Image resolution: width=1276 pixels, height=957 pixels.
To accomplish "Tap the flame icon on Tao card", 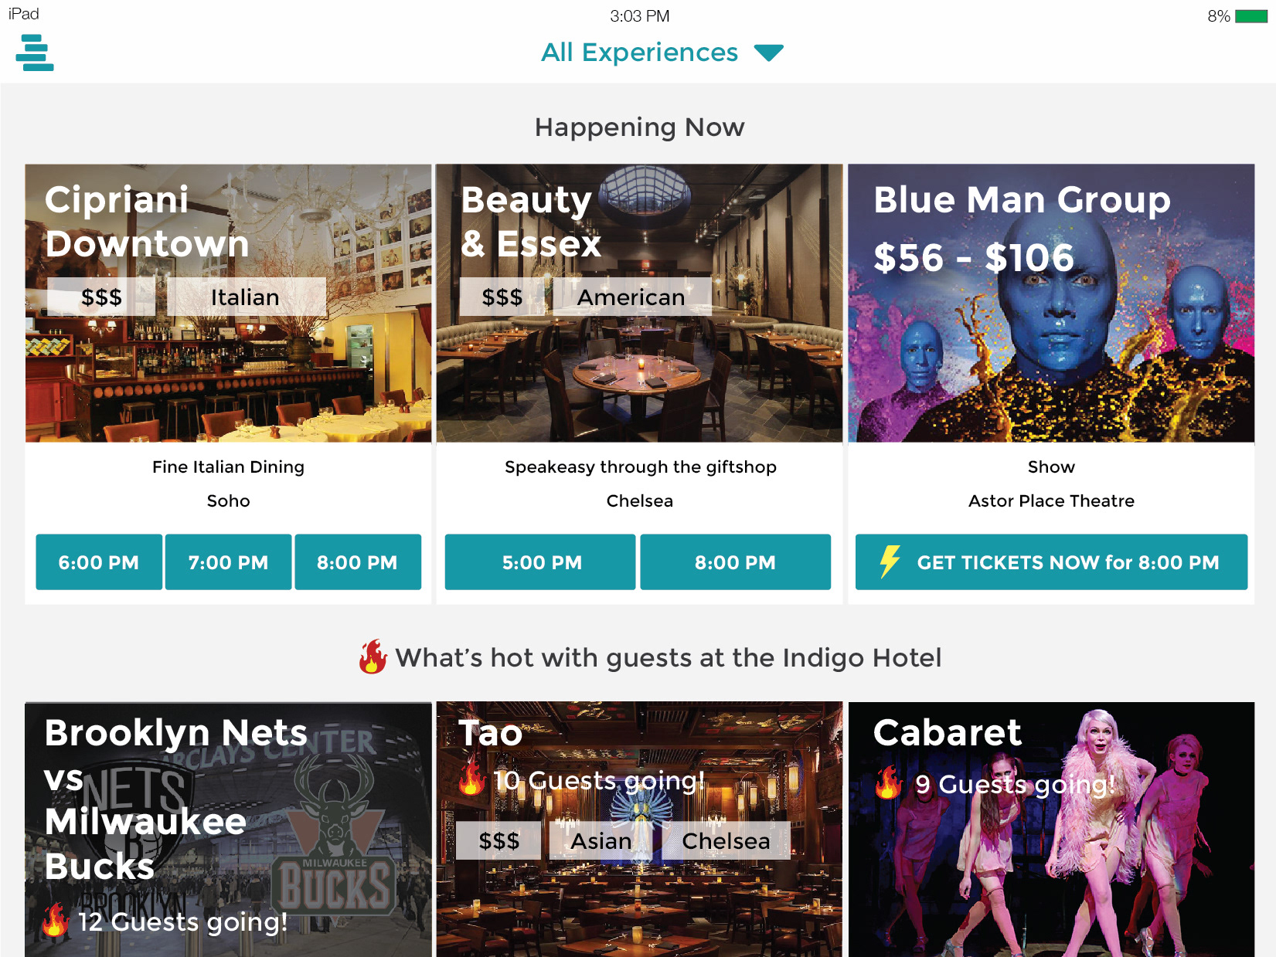I will tap(471, 779).
